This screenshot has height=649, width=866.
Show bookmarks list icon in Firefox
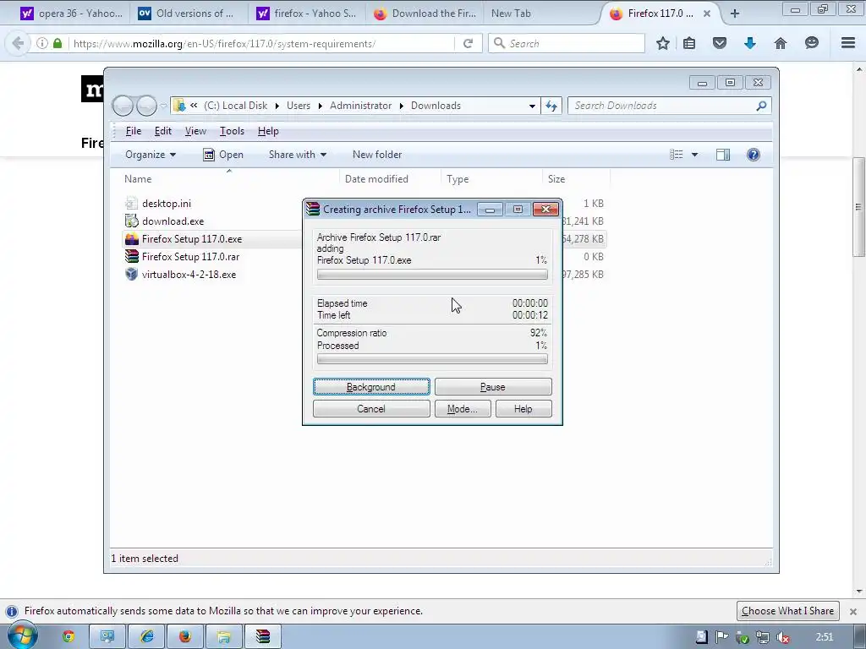pos(689,43)
